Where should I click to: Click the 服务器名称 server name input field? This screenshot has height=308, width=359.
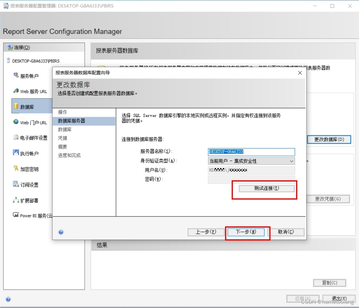tap(251, 152)
